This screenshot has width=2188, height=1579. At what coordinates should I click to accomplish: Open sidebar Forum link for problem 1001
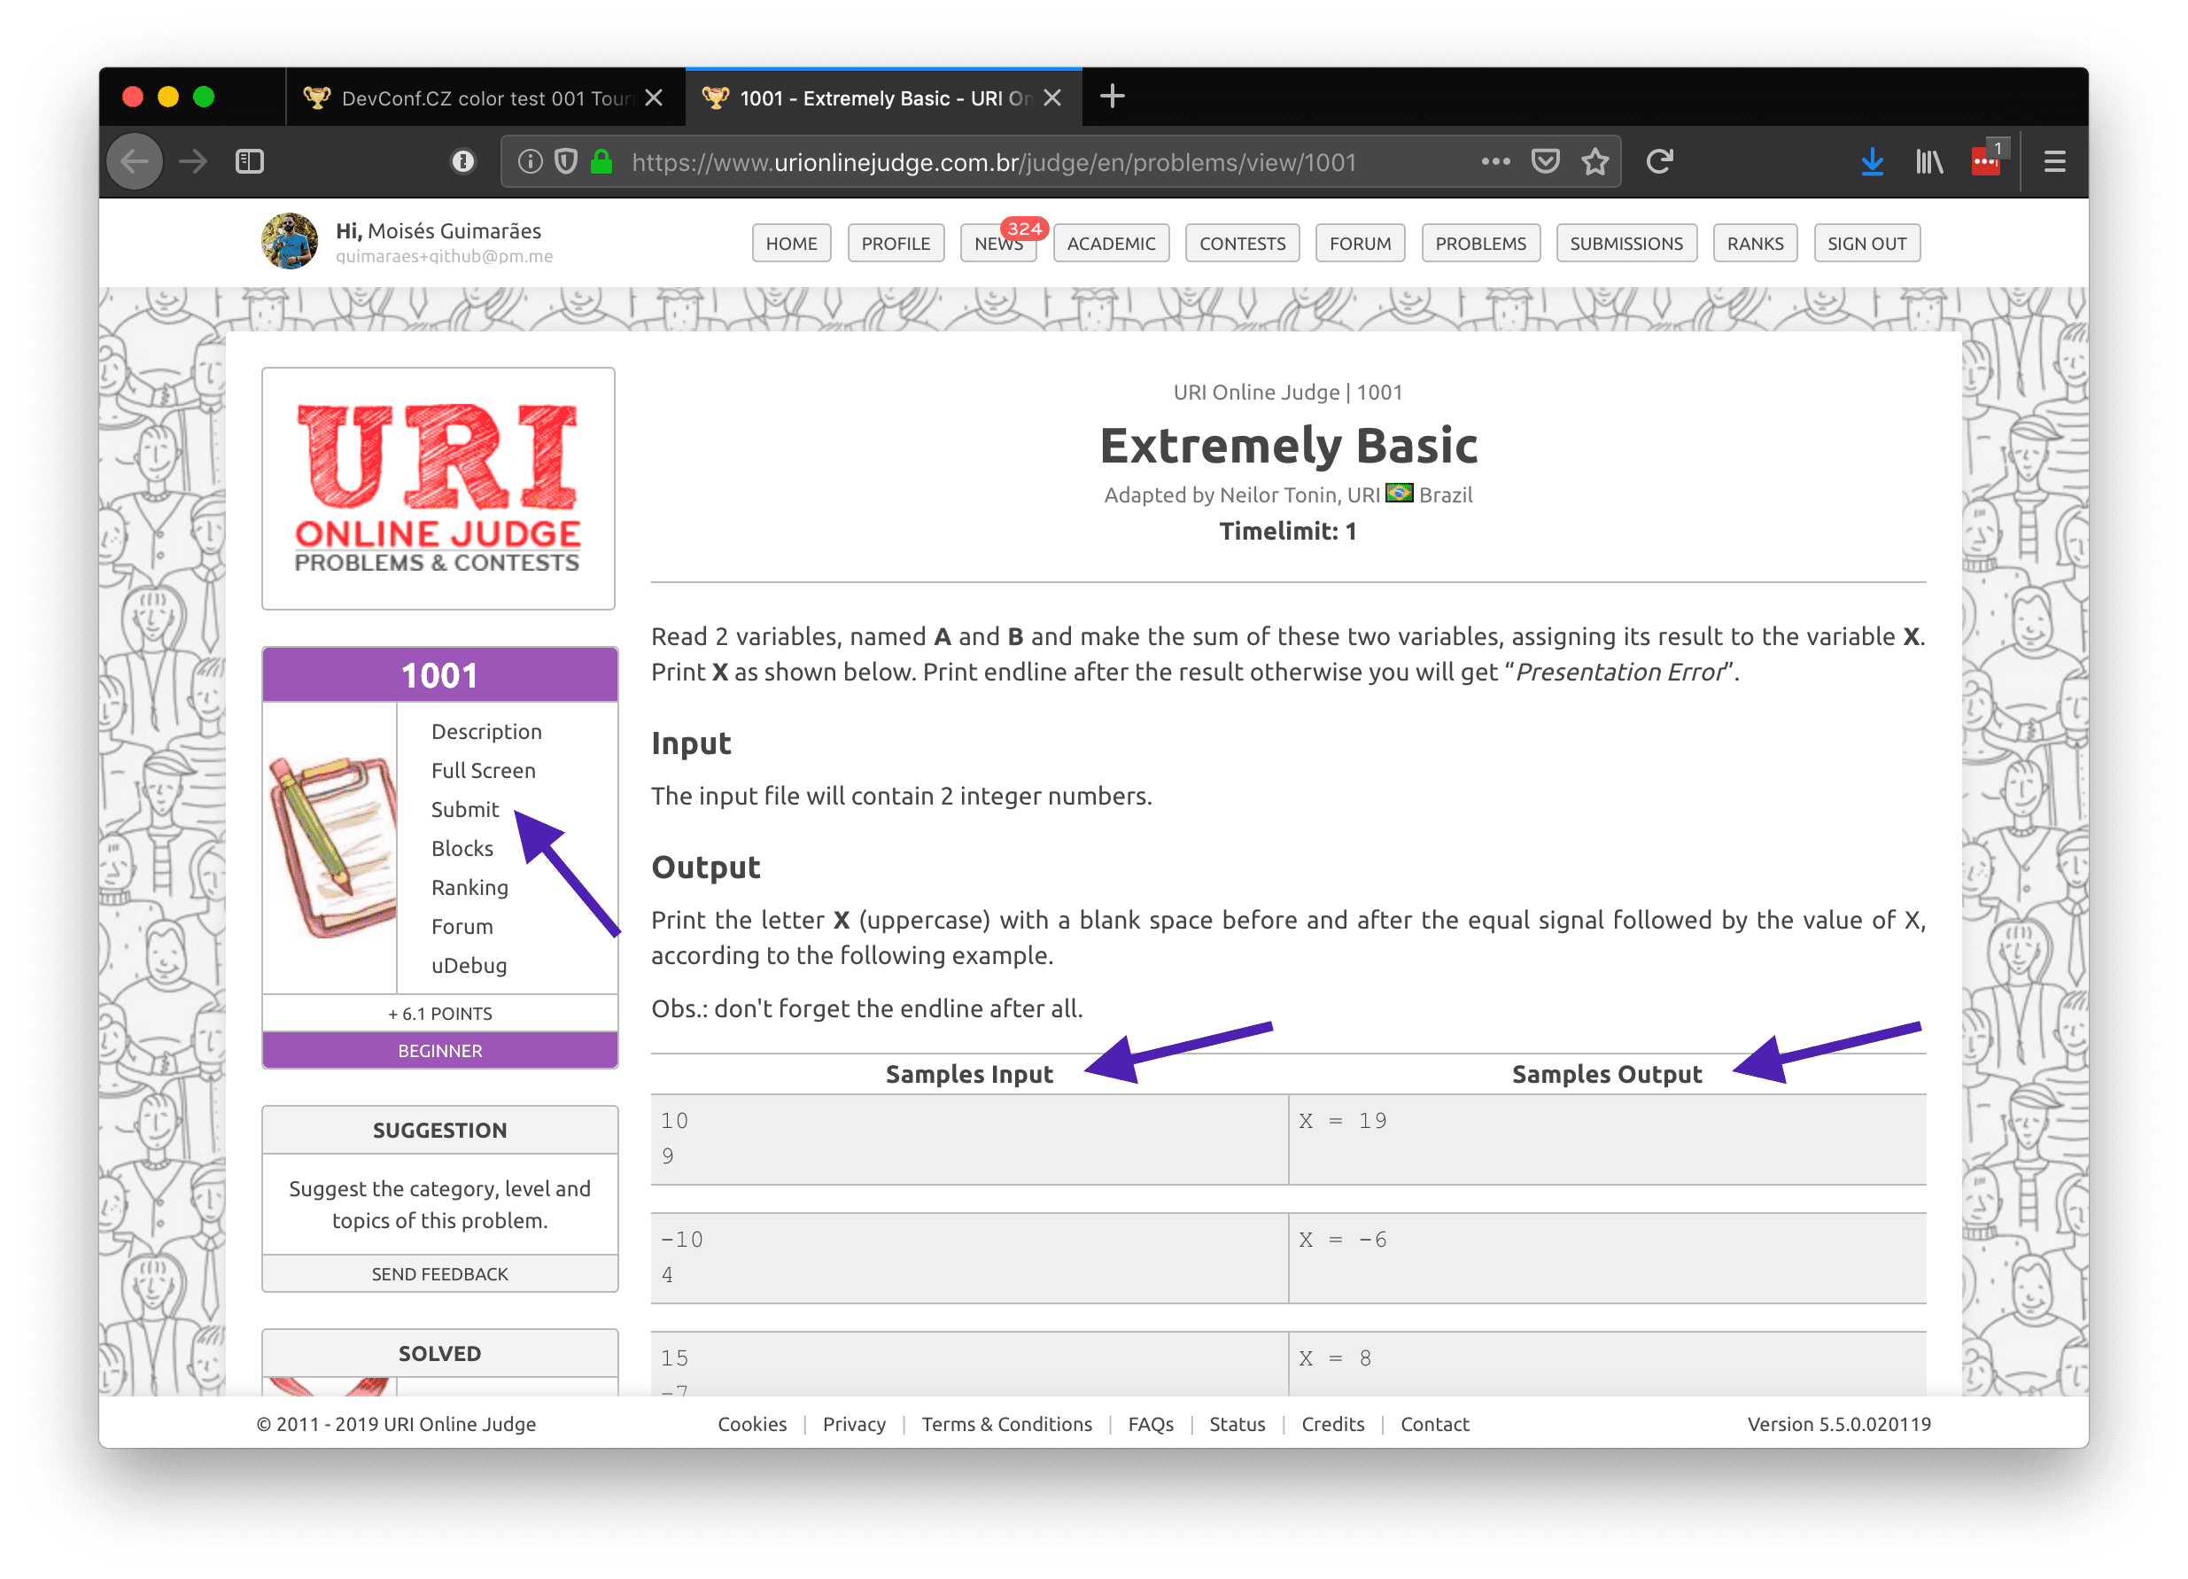tap(462, 927)
